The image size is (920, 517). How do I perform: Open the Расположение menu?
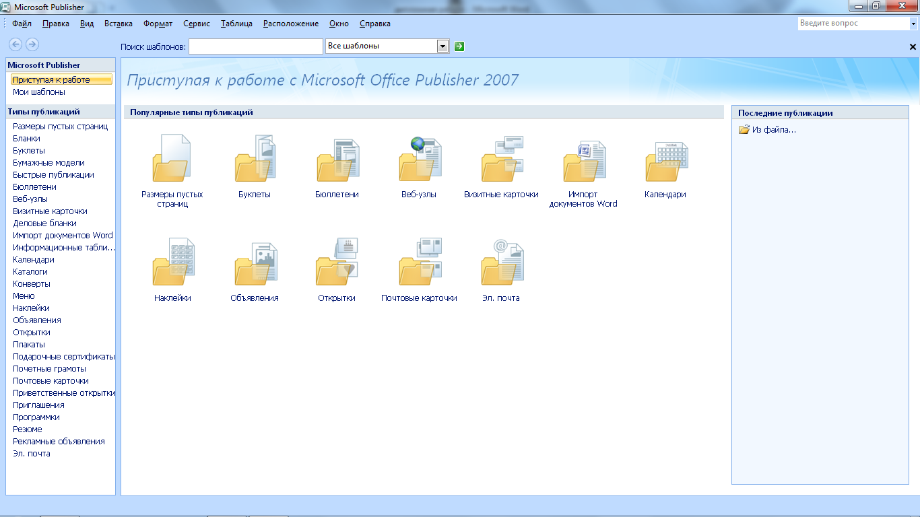pos(291,24)
